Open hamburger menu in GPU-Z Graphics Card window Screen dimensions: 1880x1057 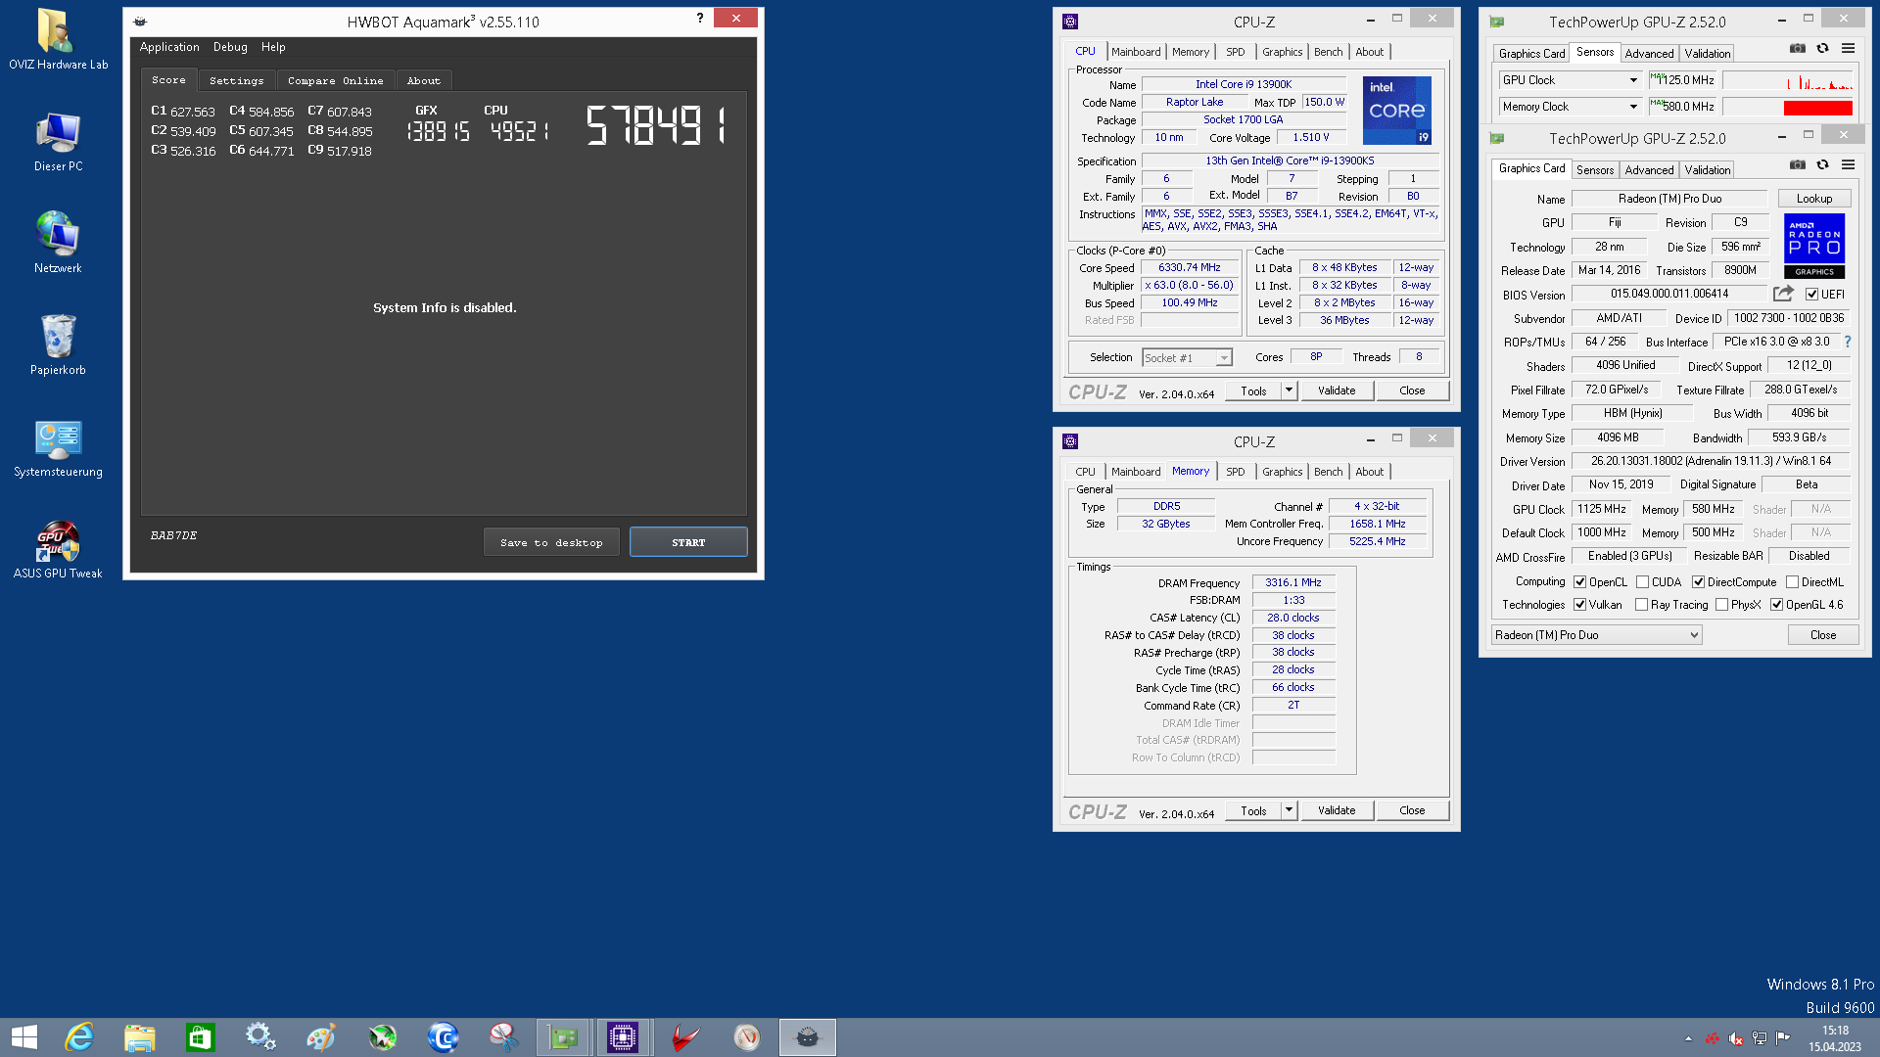pyautogui.click(x=1848, y=164)
